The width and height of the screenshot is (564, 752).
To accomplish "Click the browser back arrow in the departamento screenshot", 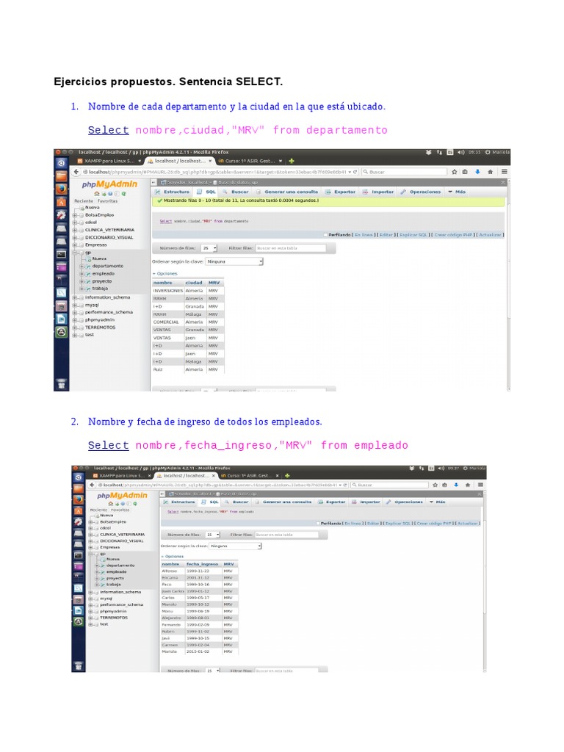I will [x=76, y=172].
